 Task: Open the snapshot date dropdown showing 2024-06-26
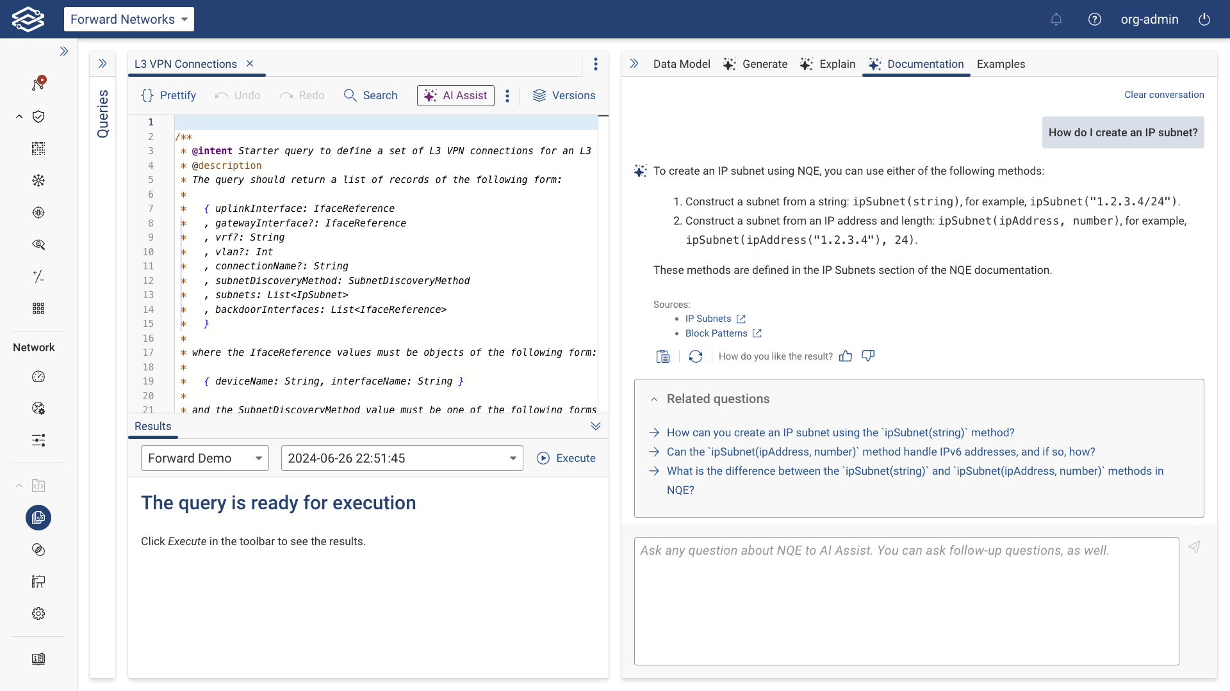point(402,458)
